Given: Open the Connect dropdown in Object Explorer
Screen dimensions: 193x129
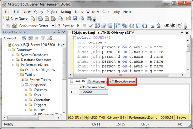Looking at the screenshot, I should pos(11,38).
